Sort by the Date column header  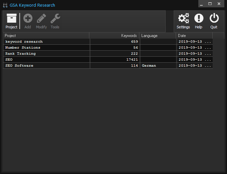[194, 36]
